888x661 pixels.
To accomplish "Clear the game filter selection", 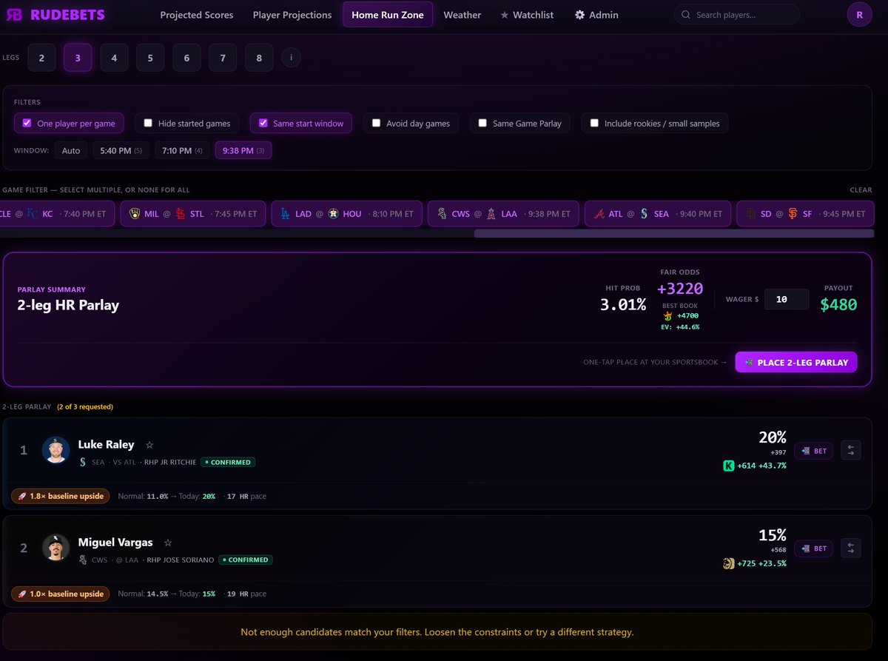I will point(861,190).
